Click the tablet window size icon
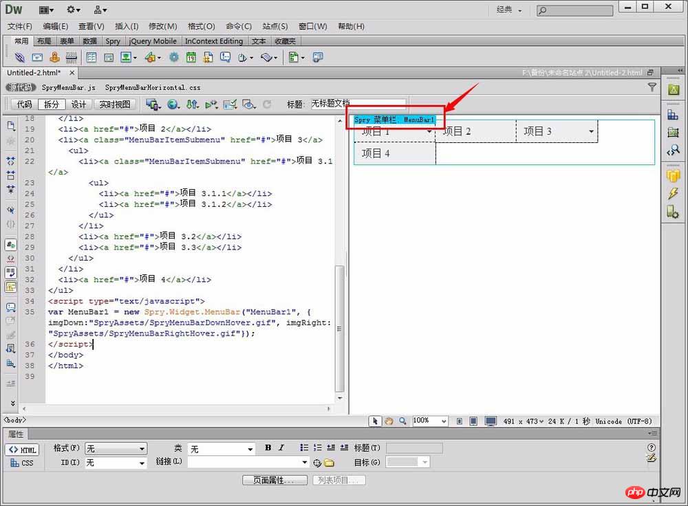Image resolution: width=688 pixels, height=506 pixels. [473, 421]
